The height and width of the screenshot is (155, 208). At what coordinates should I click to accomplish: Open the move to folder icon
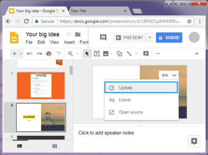pyautogui.click(x=78, y=34)
